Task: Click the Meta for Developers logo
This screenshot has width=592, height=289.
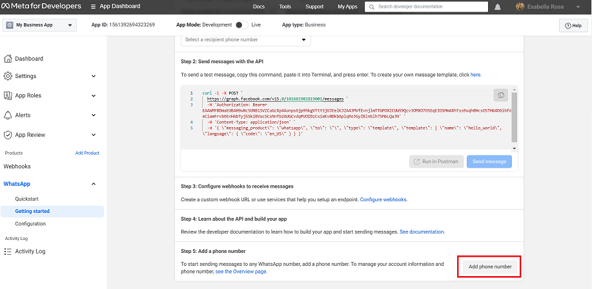Action: coord(41,6)
